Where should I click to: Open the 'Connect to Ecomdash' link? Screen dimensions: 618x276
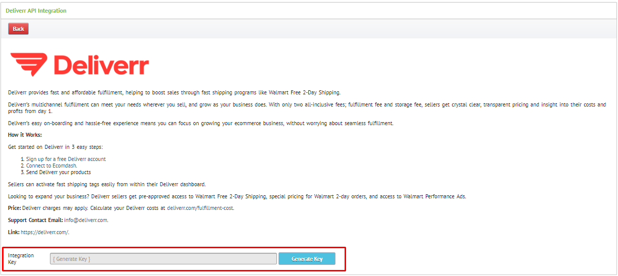pyautogui.click(x=51, y=165)
